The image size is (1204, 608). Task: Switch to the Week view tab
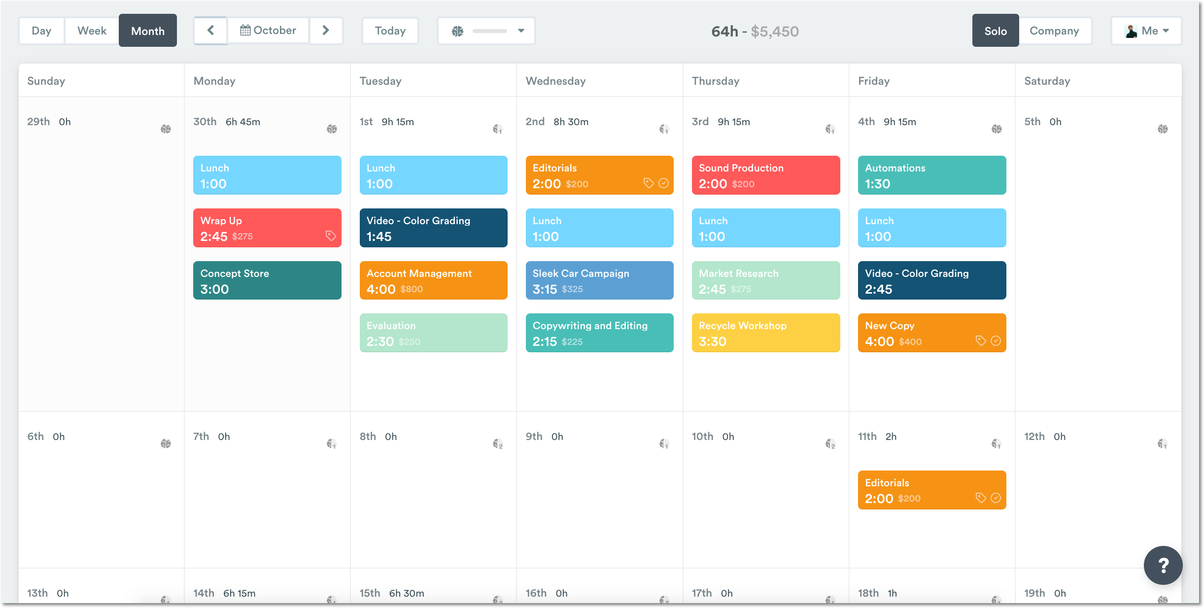91,30
